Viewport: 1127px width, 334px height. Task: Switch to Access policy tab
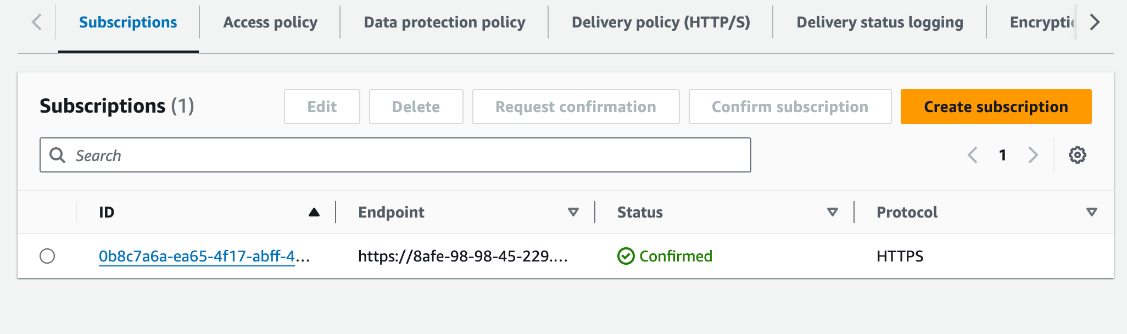pos(270,23)
